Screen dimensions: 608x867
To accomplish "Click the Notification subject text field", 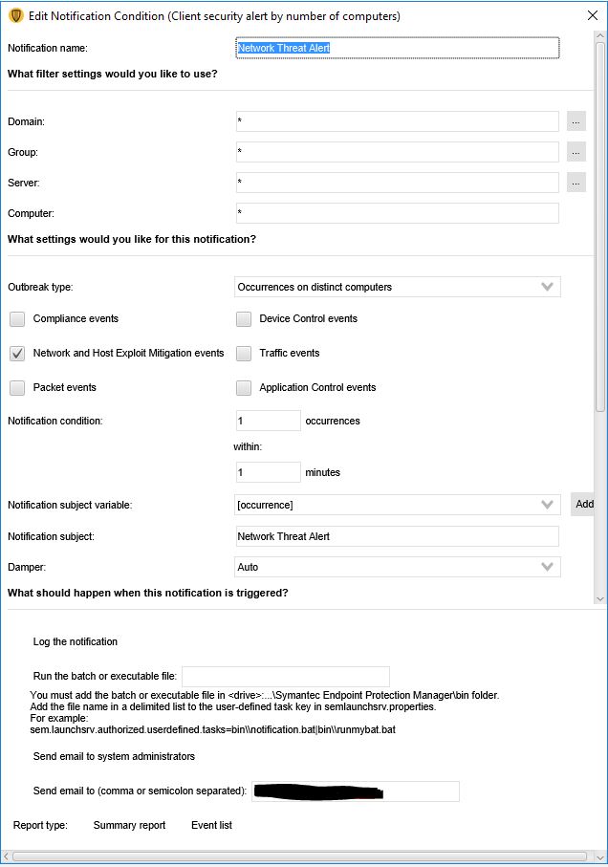I will [398, 535].
